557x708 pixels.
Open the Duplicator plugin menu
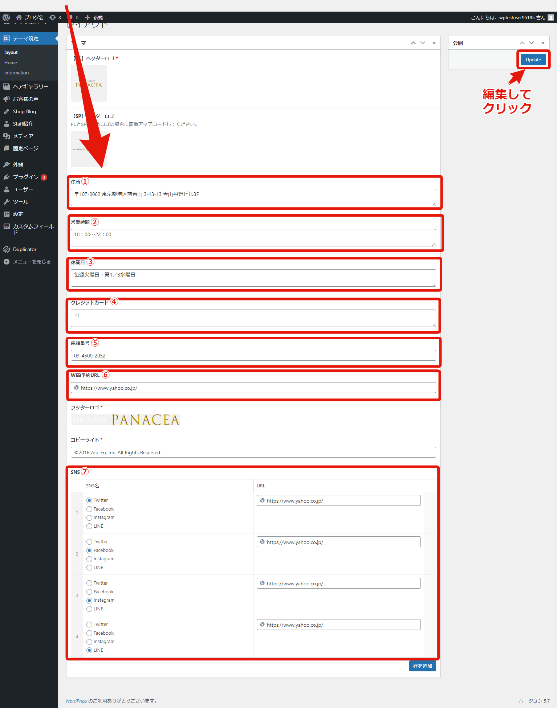(25, 249)
